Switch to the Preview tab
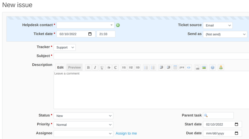 tap(74, 67)
